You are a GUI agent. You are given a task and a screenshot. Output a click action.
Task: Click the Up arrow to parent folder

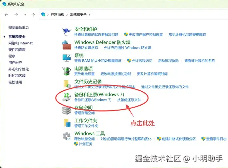coord(33,15)
